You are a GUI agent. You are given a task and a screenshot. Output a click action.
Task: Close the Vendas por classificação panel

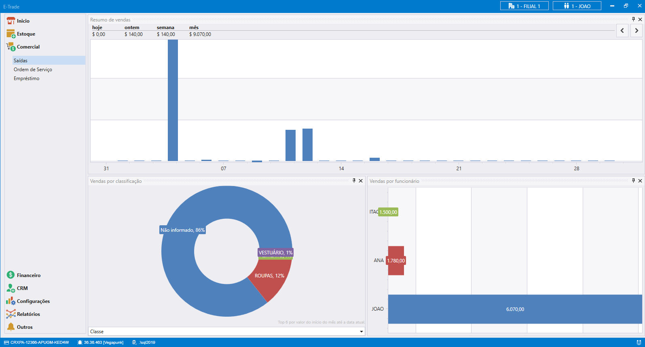361,181
